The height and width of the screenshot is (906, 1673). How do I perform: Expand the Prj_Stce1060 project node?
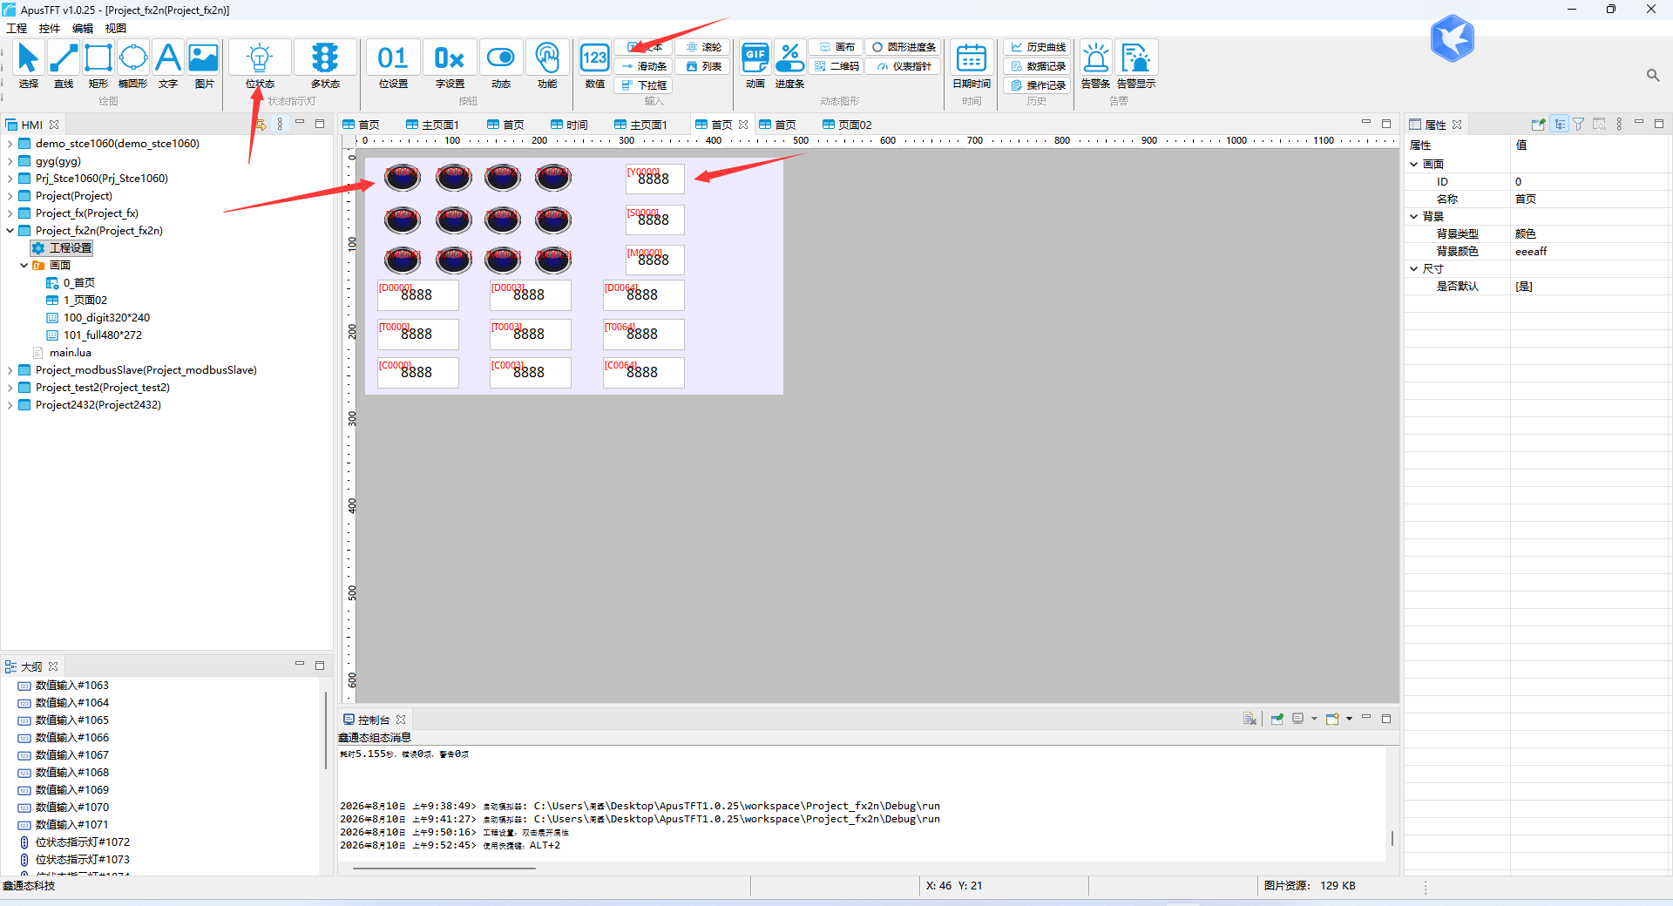pyautogui.click(x=10, y=179)
